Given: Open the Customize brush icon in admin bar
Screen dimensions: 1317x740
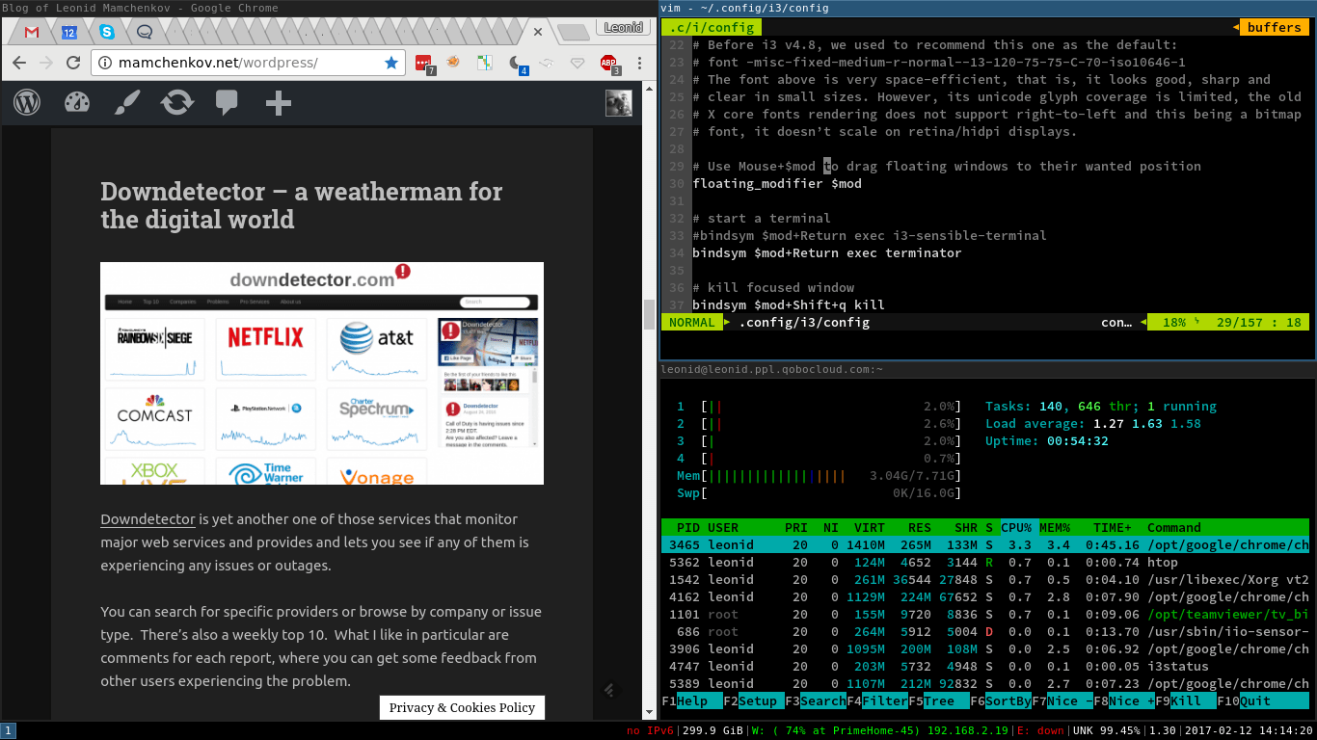Looking at the screenshot, I should pyautogui.click(x=127, y=102).
